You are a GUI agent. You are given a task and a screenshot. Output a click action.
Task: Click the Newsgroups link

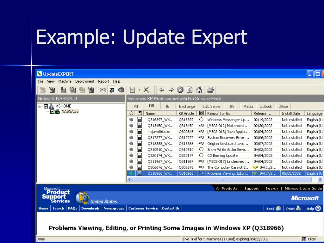[x=114, y=208]
